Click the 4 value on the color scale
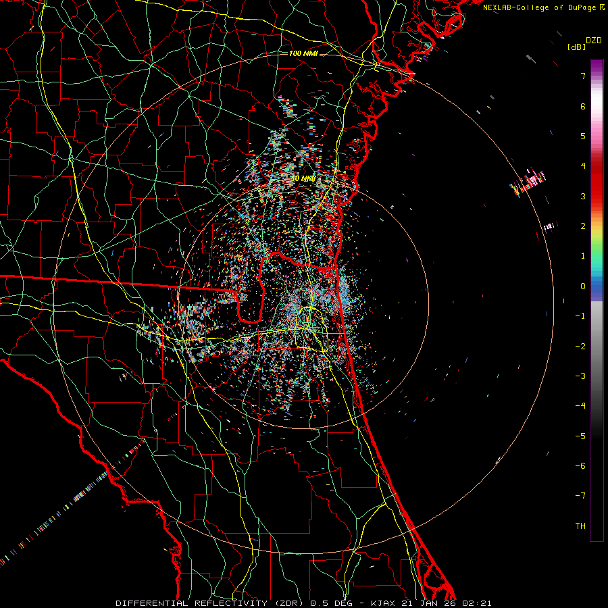The width and height of the screenshot is (608, 608). 583,166
